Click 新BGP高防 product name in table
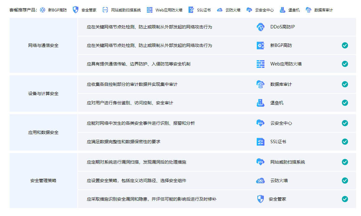This screenshot has width=361, height=216. click(281, 45)
